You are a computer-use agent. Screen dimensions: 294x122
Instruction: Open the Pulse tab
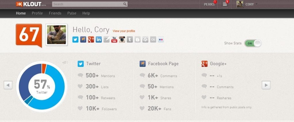(72, 13)
